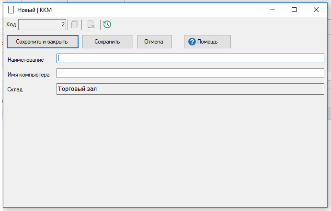Click the document icon in the title bar
Screen dimensions: 331x211
click(11, 10)
